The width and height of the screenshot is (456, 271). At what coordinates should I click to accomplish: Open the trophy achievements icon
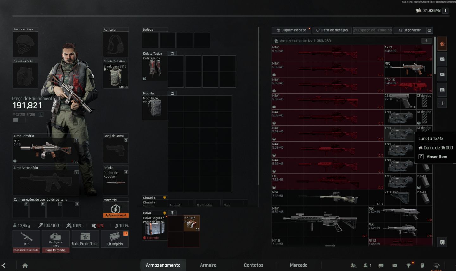point(408,265)
